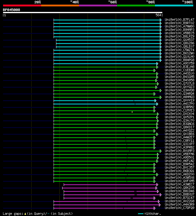Screen dimensions: 196x216
Task: Click the arrowhead ending the UniRef100_C7DFQ9 alignment
Action: click(155, 208)
